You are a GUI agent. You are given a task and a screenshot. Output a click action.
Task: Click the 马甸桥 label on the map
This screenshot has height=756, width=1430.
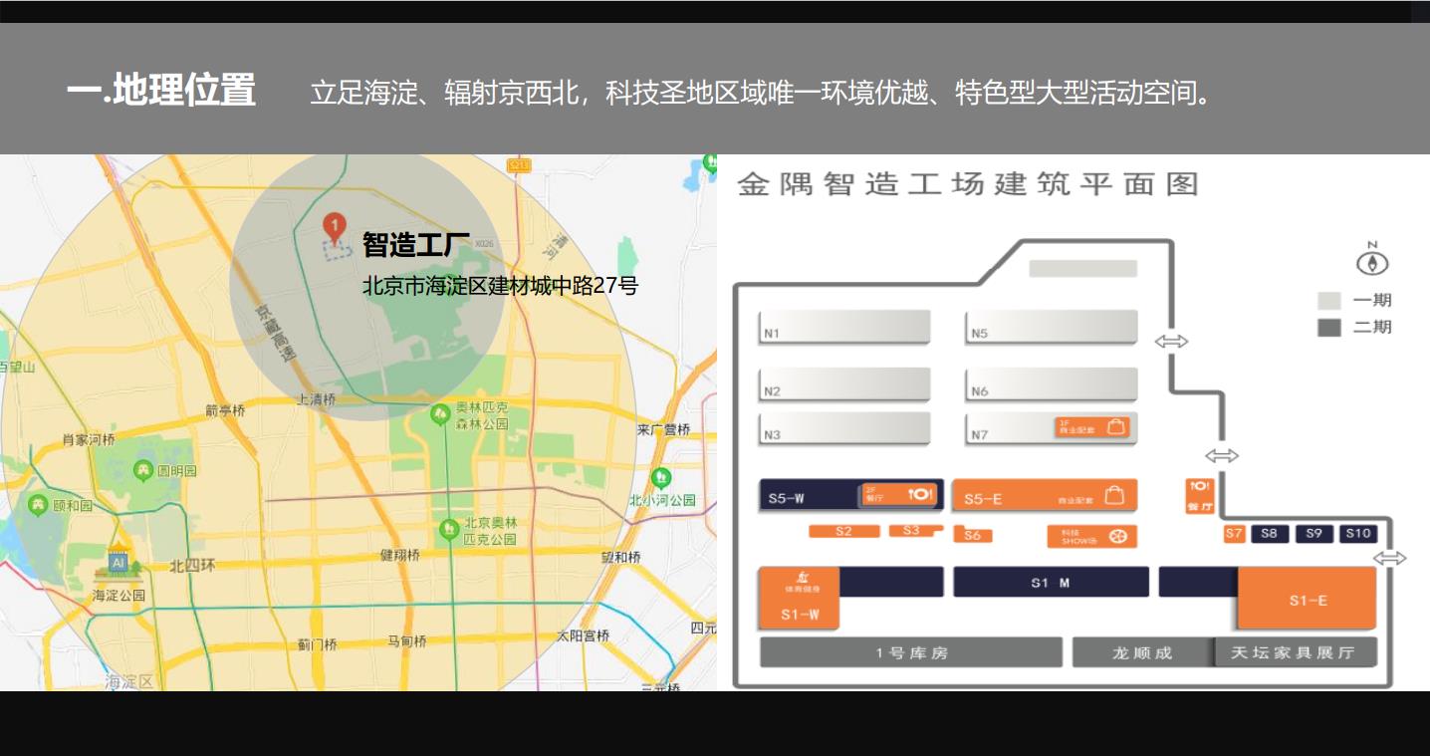[406, 641]
